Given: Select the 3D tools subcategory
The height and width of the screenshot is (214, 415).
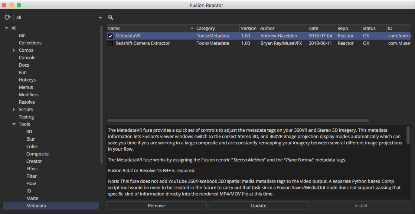Looking at the screenshot, I should click(29, 132).
